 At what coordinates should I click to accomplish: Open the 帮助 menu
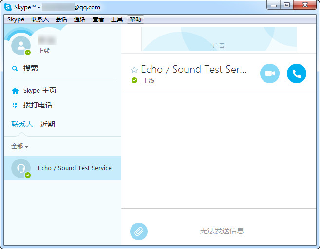[x=135, y=19]
